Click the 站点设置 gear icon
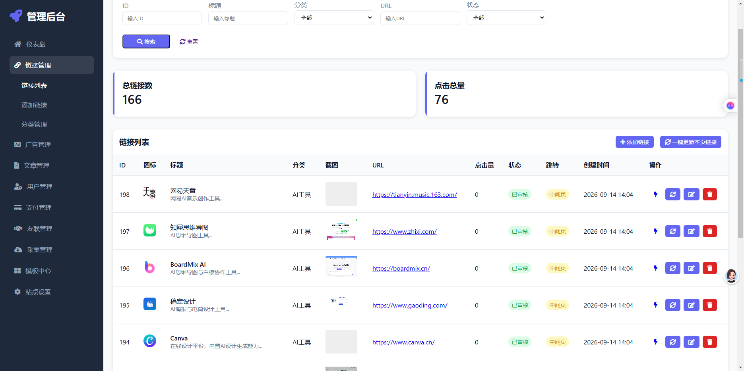 [17, 292]
